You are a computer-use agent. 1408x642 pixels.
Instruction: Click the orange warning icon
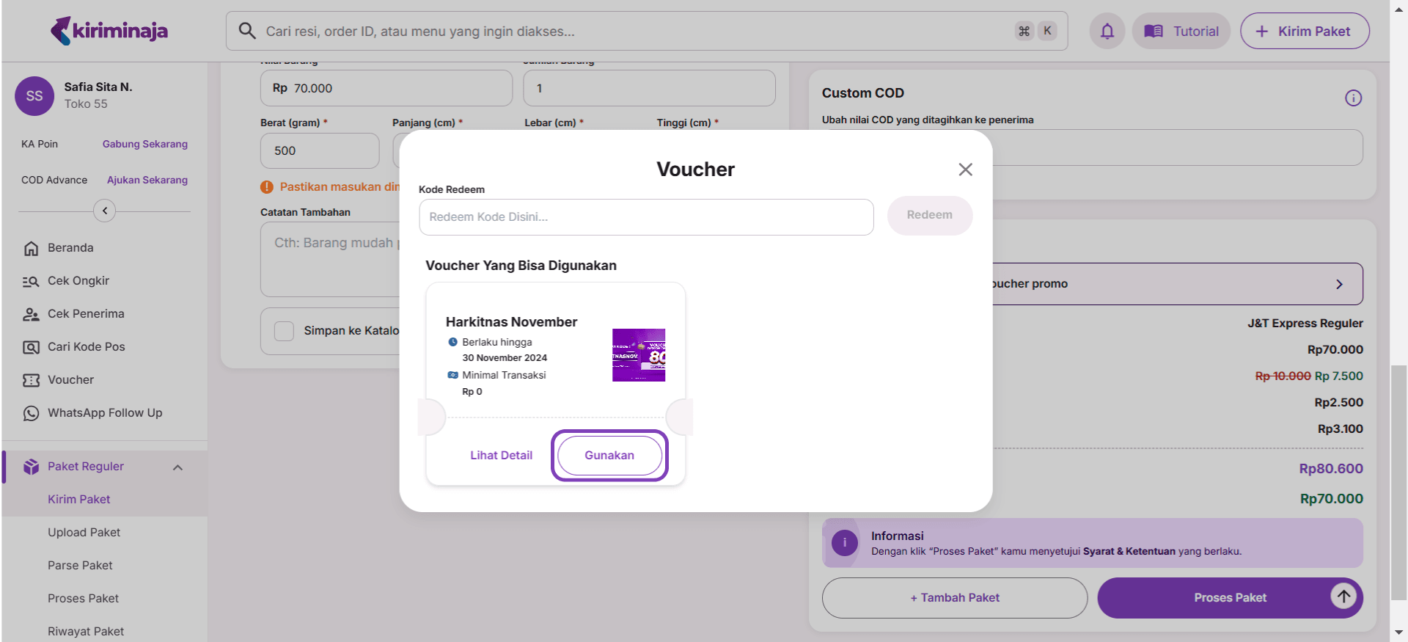(x=267, y=187)
